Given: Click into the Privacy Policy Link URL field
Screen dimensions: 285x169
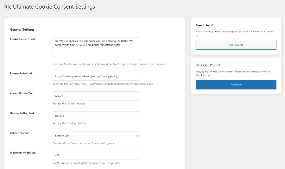Looking at the screenshot, I should (96, 76).
